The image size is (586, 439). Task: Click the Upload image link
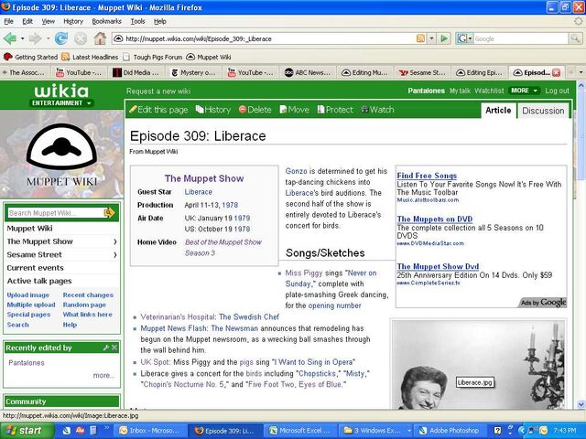28,294
